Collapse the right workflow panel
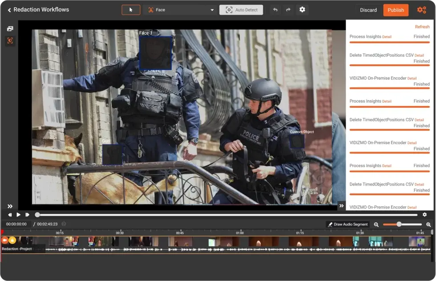This screenshot has width=436, height=281. point(341,205)
